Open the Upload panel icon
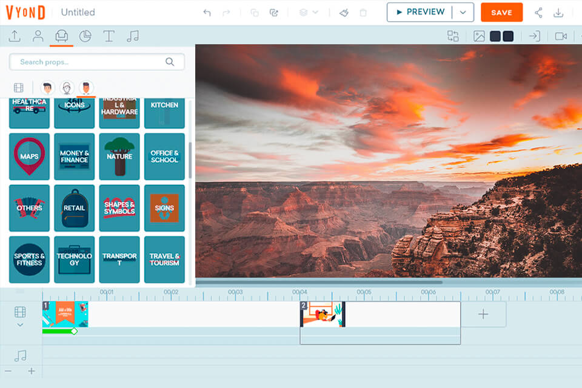Image resolution: width=582 pixels, height=388 pixels. (x=15, y=36)
